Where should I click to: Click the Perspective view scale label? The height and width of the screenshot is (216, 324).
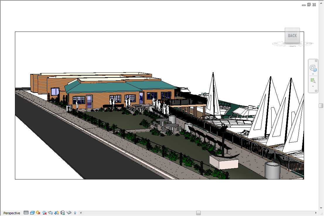12,213
